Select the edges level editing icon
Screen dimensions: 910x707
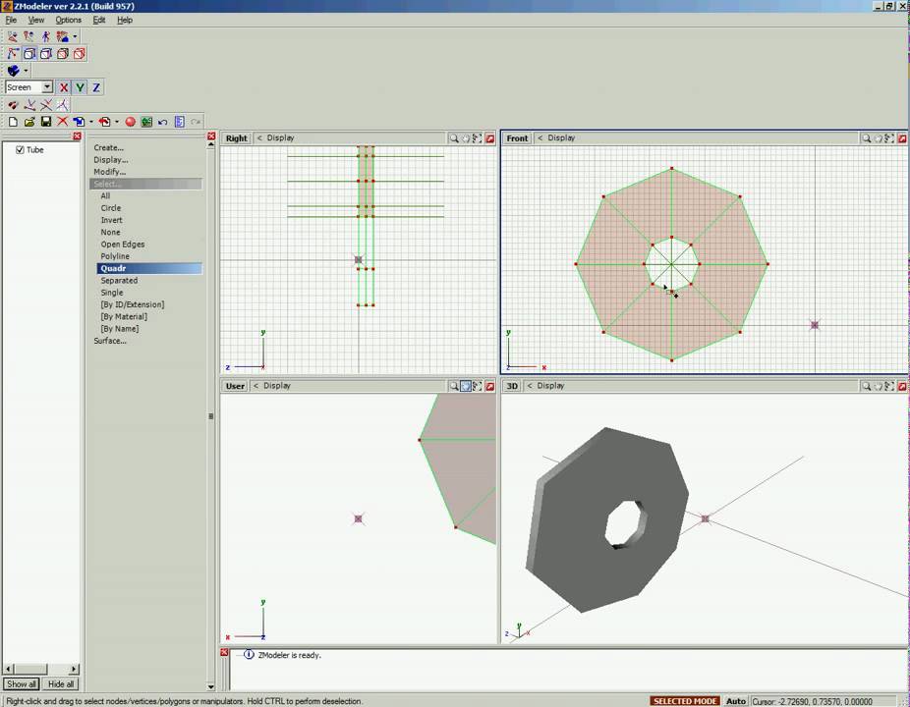[28, 36]
